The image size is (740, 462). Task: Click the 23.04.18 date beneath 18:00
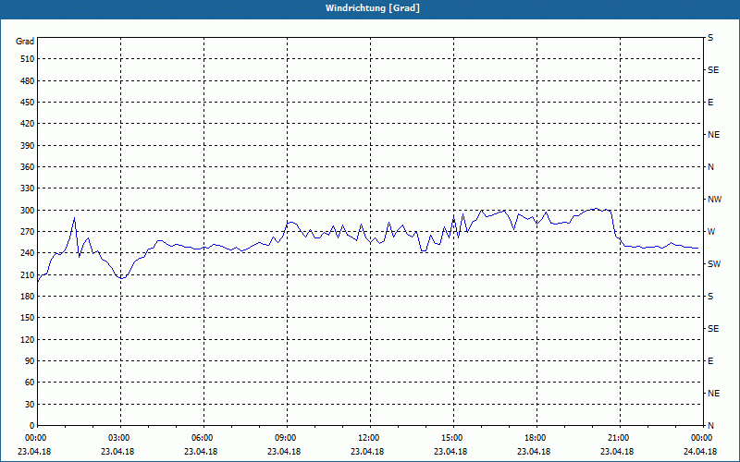coord(535,452)
